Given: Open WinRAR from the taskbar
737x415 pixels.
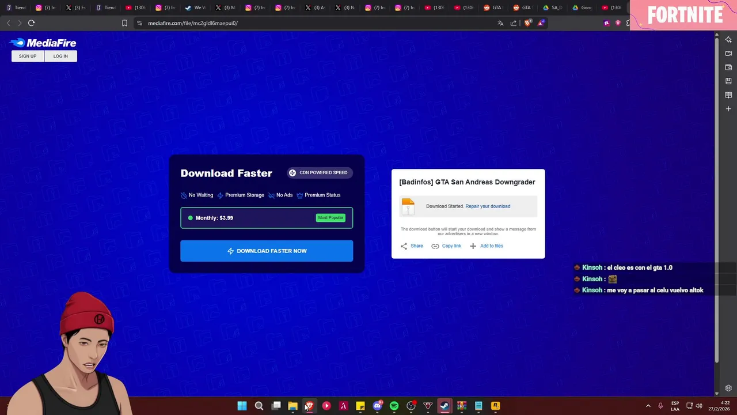Looking at the screenshot, I should pyautogui.click(x=461, y=406).
